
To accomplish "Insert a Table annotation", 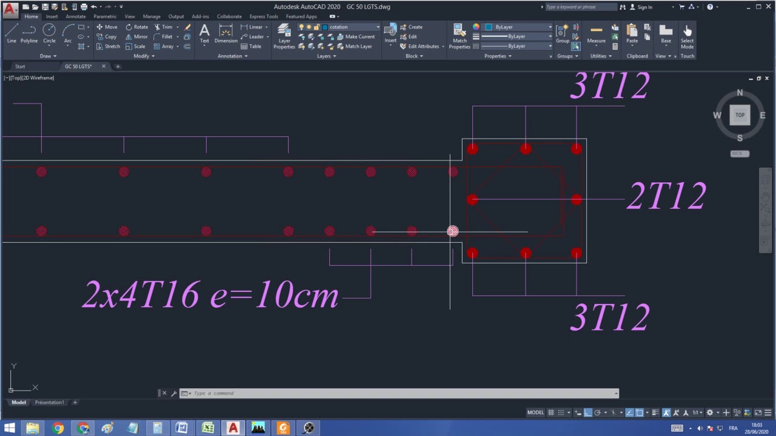I will click(x=251, y=47).
